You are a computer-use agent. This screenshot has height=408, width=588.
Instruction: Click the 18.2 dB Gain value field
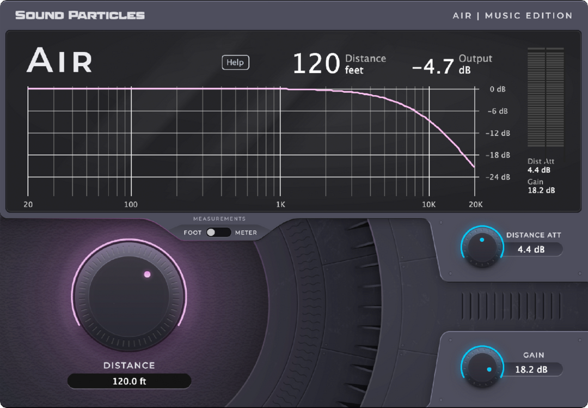[531, 369]
